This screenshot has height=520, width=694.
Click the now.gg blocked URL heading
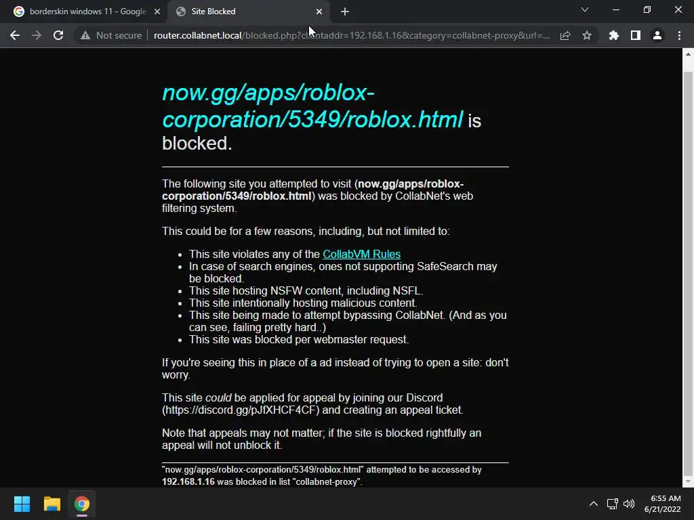[312, 106]
